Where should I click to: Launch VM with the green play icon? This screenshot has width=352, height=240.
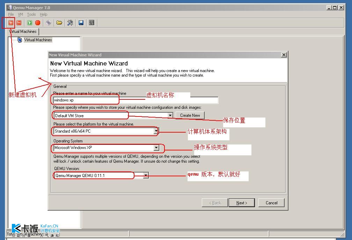pos(29,23)
